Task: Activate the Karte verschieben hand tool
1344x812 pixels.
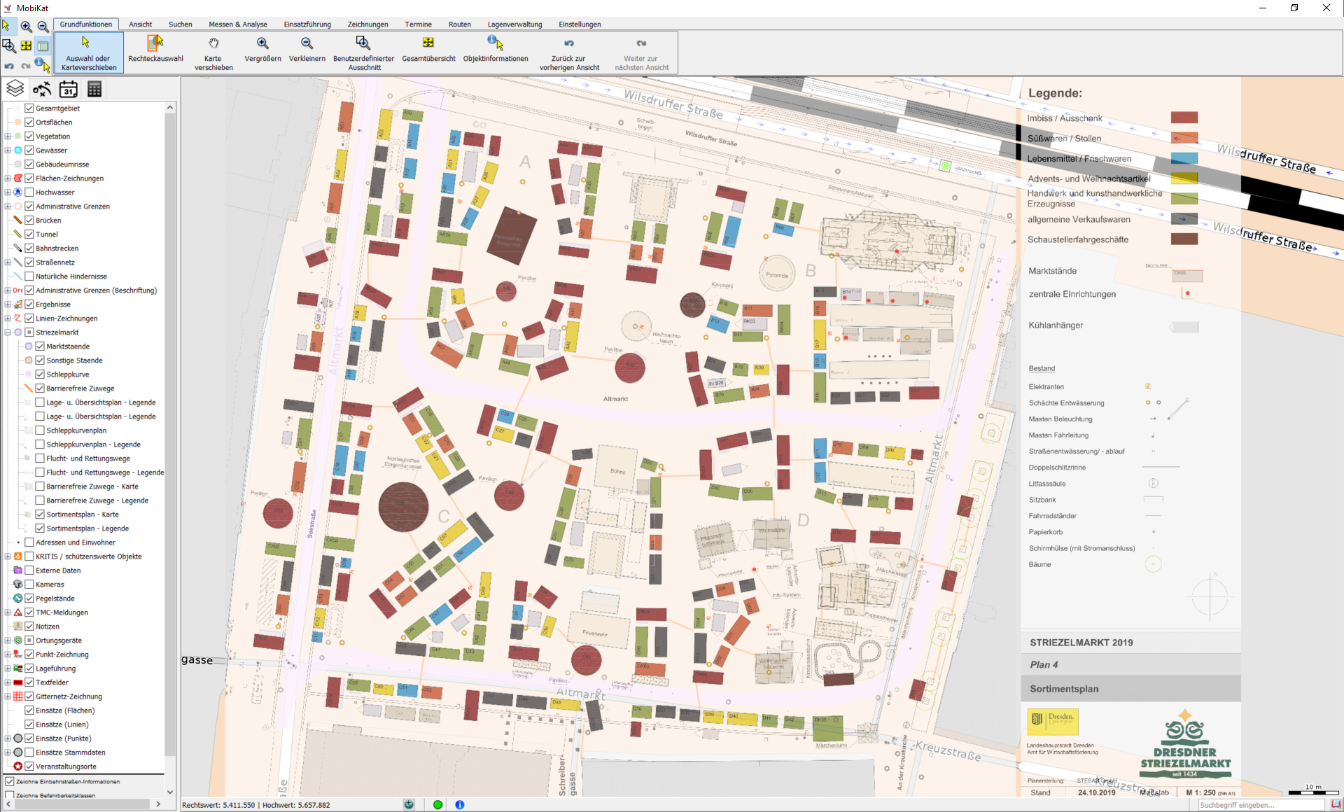Action: (213, 52)
